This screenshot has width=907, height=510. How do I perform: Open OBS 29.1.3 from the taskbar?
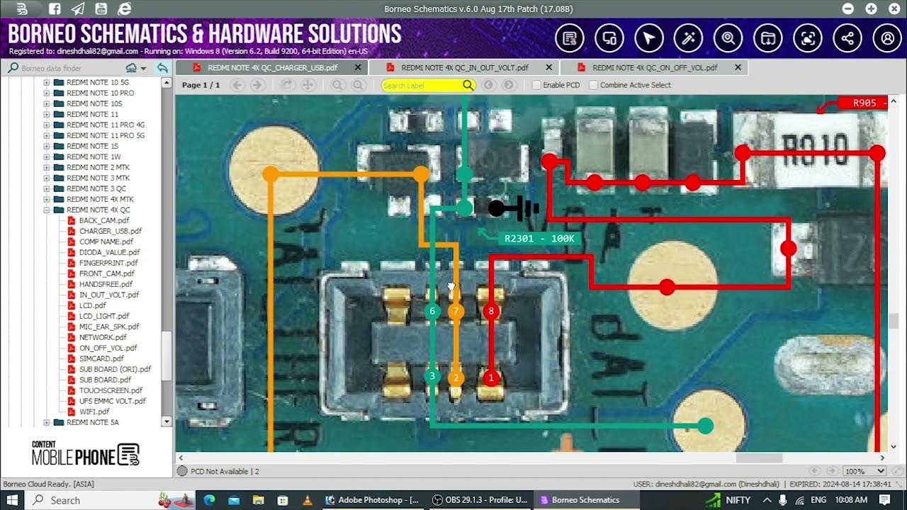[x=480, y=500]
